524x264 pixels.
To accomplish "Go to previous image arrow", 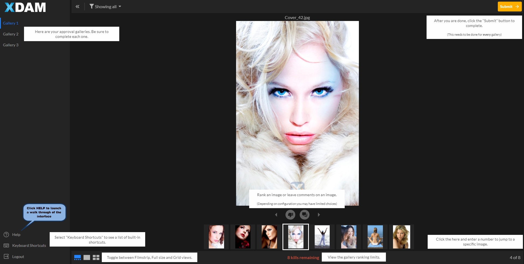I will pyautogui.click(x=276, y=215).
